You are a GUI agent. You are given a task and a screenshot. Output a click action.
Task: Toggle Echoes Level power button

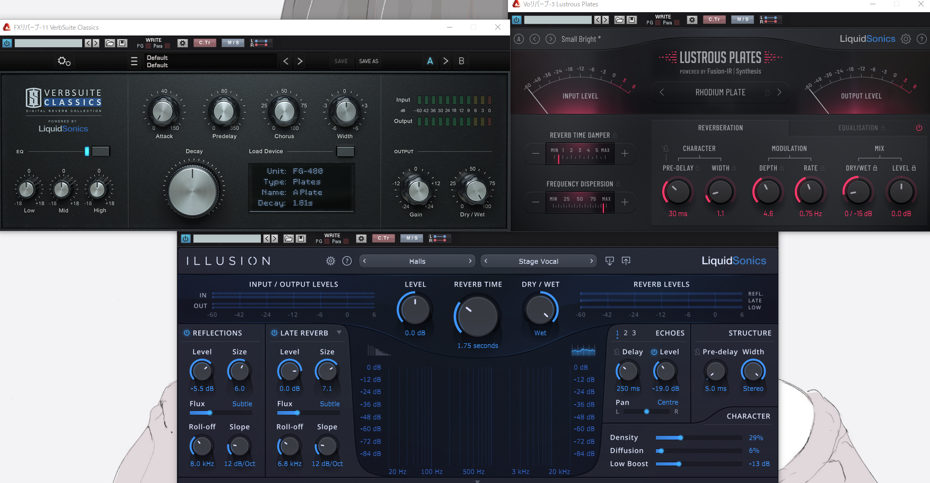654,352
